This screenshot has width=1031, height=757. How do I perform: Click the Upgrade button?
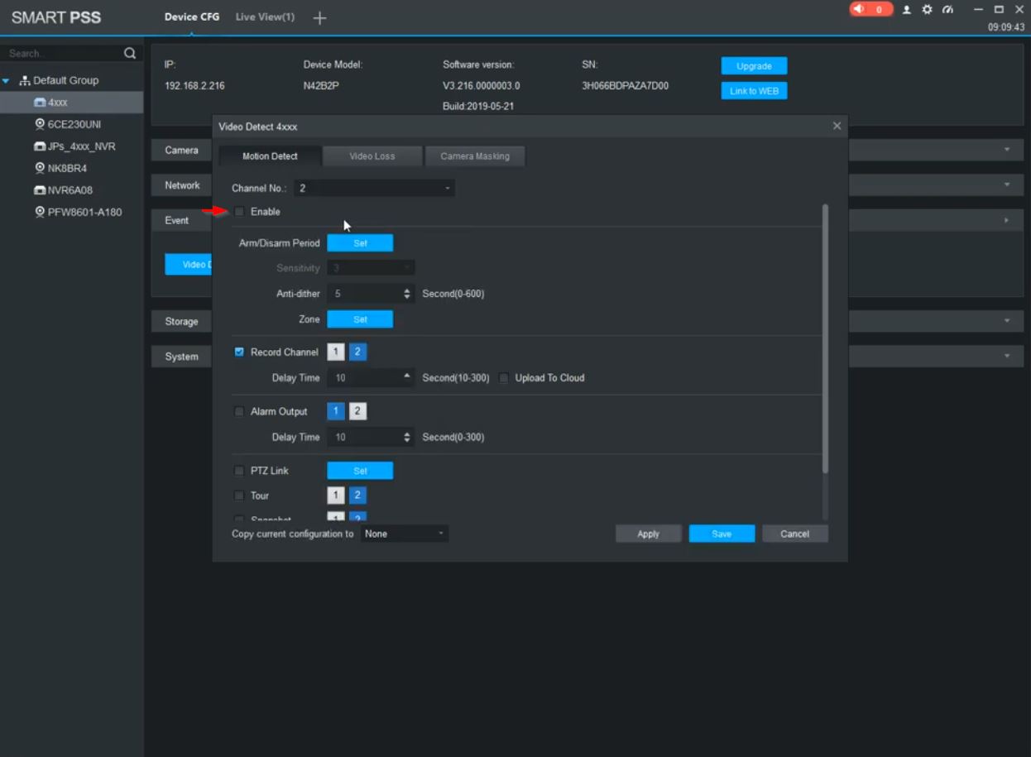coord(754,66)
